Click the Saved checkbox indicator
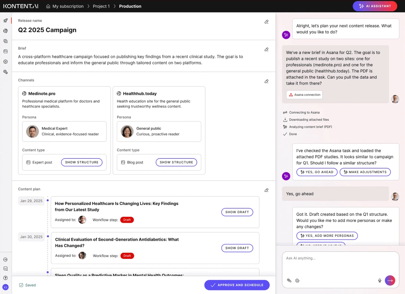 coord(21,285)
